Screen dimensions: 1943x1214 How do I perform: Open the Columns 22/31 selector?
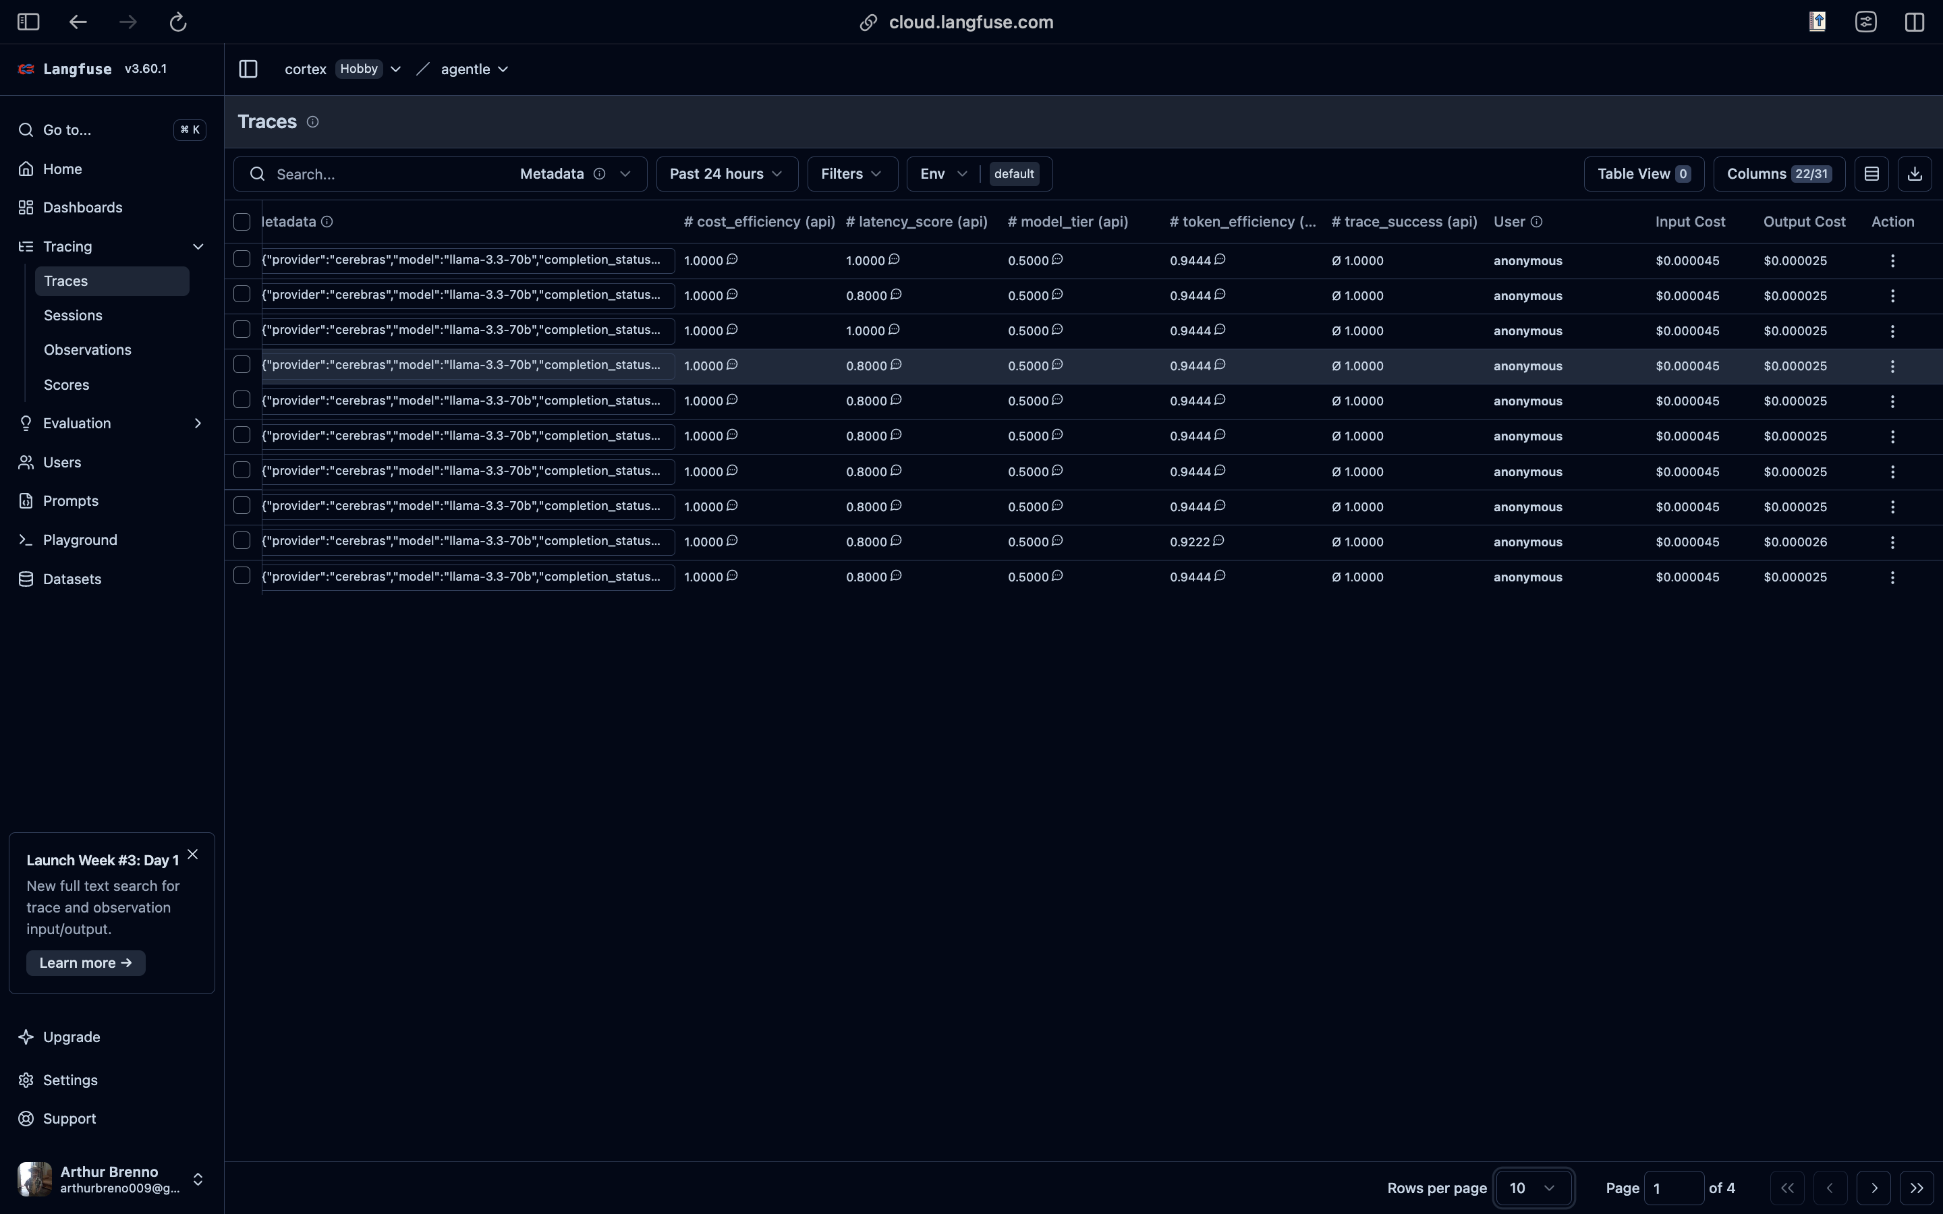pyautogui.click(x=1778, y=173)
